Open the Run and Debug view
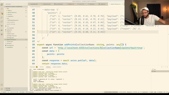The image size is (169, 95). [2, 17]
